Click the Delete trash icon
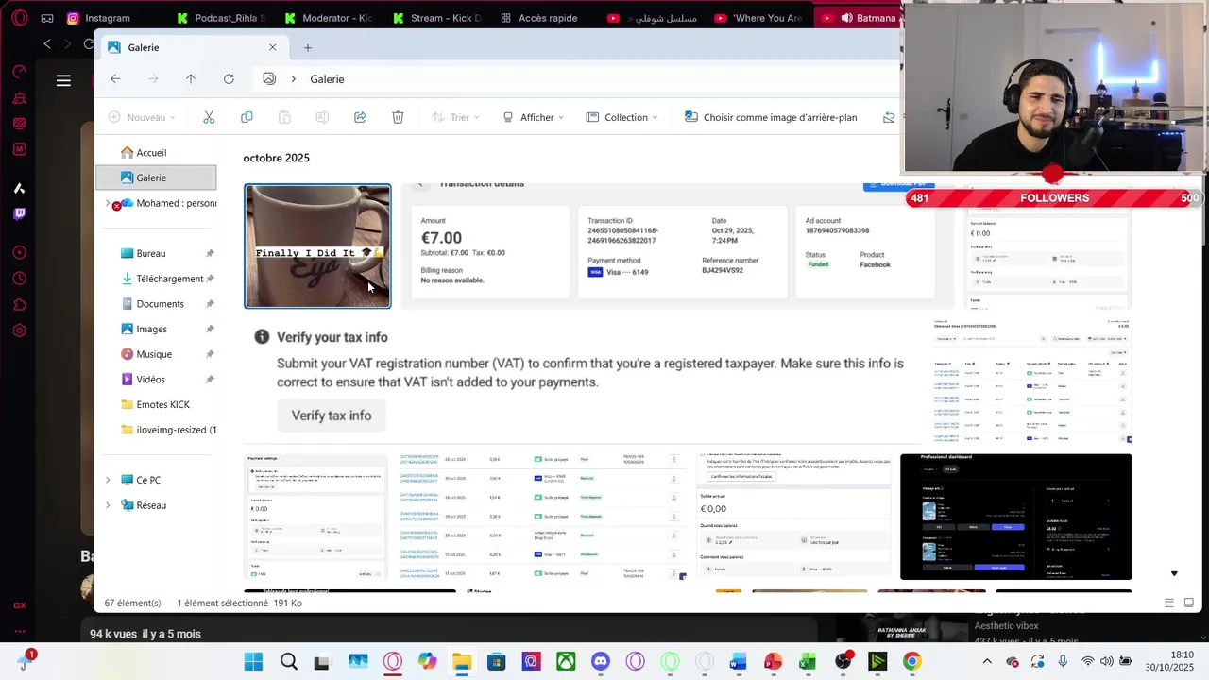This screenshot has width=1209, height=680. click(398, 117)
